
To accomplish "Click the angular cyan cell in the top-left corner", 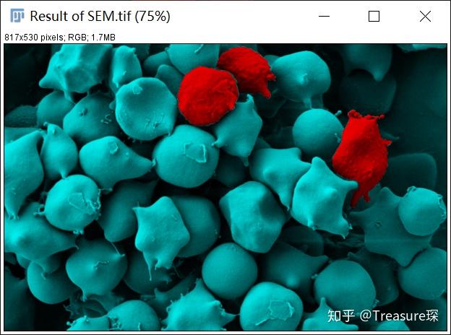I will pyautogui.click(x=76, y=69).
